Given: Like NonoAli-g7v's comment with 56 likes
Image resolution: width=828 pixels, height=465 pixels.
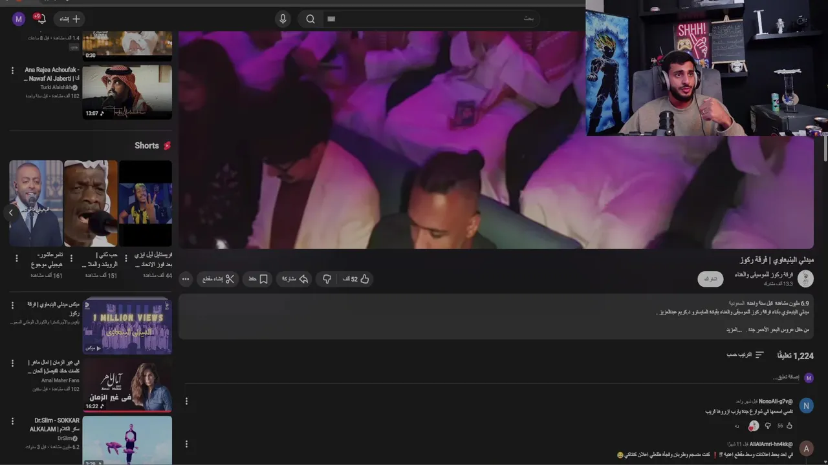Looking at the screenshot, I should (789, 426).
